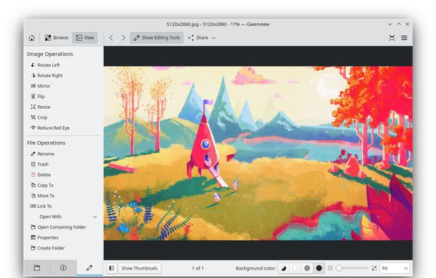
Task: Click the window's keep-below chevron button
Action: click(390, 25)
